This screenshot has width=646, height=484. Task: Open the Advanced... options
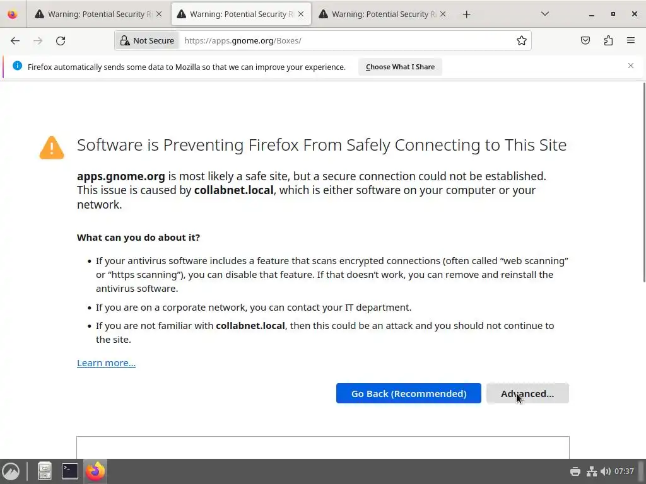pyautogui.click(x=527, y=393)
